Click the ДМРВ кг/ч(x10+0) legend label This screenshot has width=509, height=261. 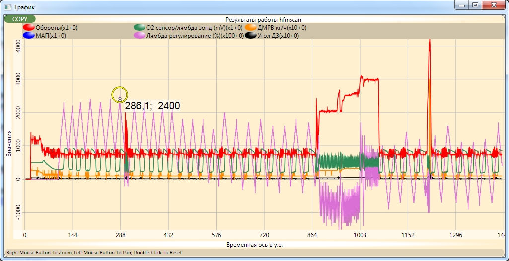282,28
